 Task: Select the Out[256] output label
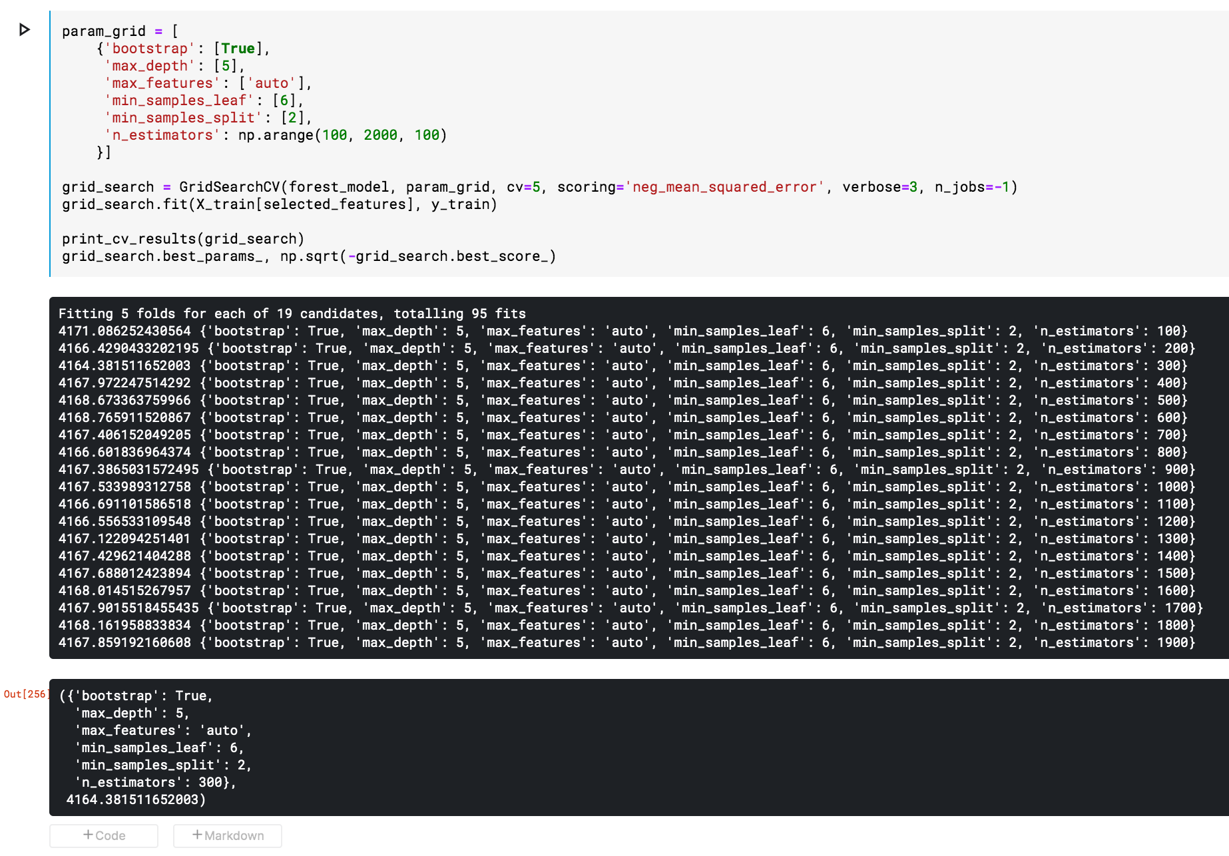(x=25, y=694)
